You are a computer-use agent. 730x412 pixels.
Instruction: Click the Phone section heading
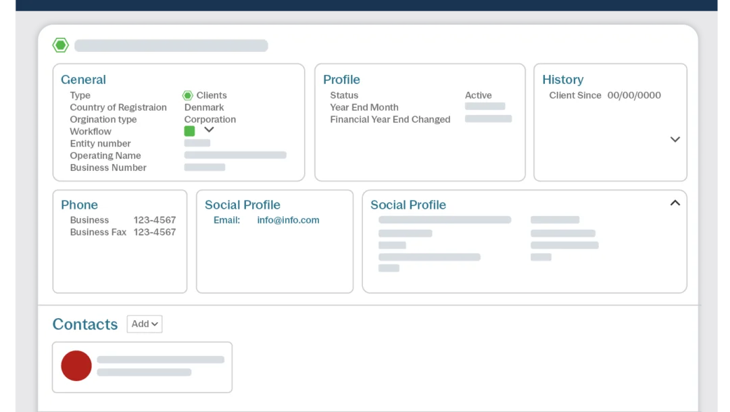[x=79, y=205]
